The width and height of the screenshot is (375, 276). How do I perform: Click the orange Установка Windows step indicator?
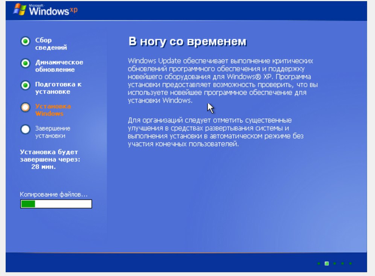(25, 107)
